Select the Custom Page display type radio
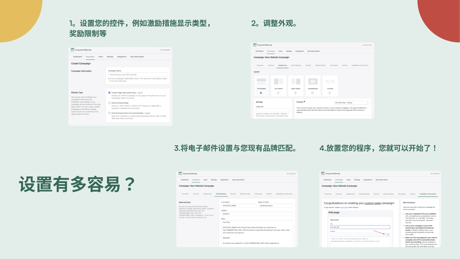The width and height of the screenshot is (460, 259). click(x=109, y=93)
